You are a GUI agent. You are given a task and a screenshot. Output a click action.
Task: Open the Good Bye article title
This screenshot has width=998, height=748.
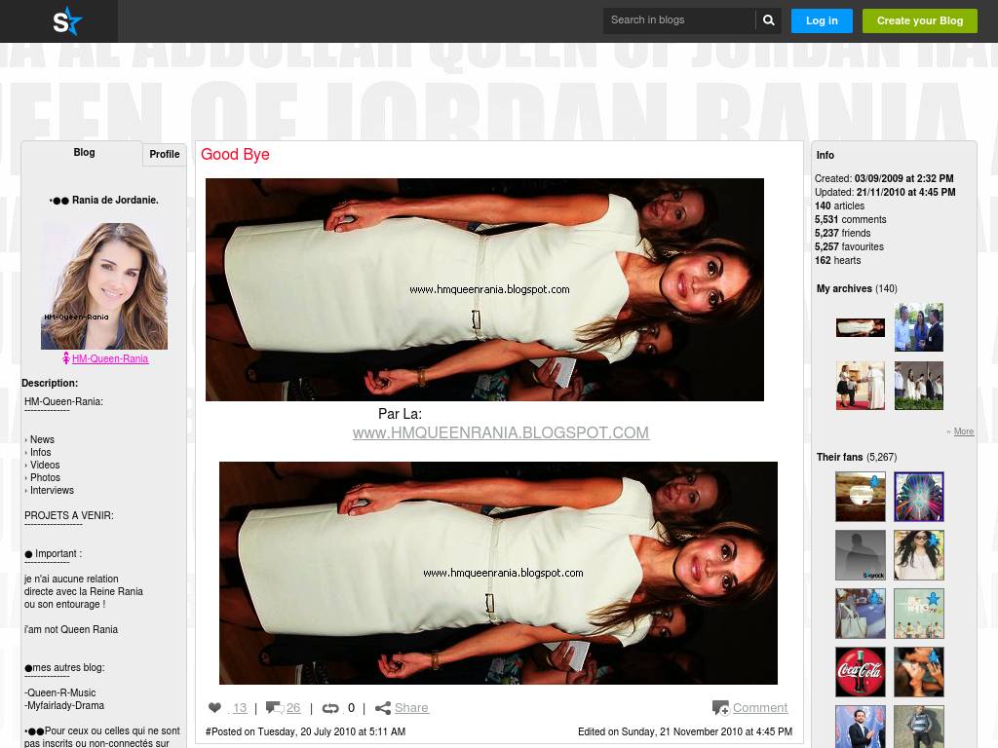click(235, 154)
